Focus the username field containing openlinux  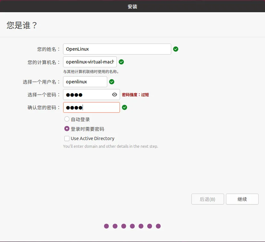[85, 82]
